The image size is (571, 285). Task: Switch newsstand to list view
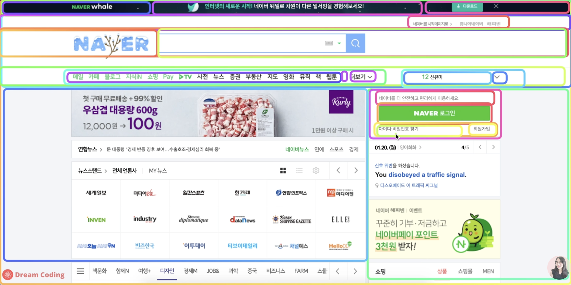(x=299, y=171)
